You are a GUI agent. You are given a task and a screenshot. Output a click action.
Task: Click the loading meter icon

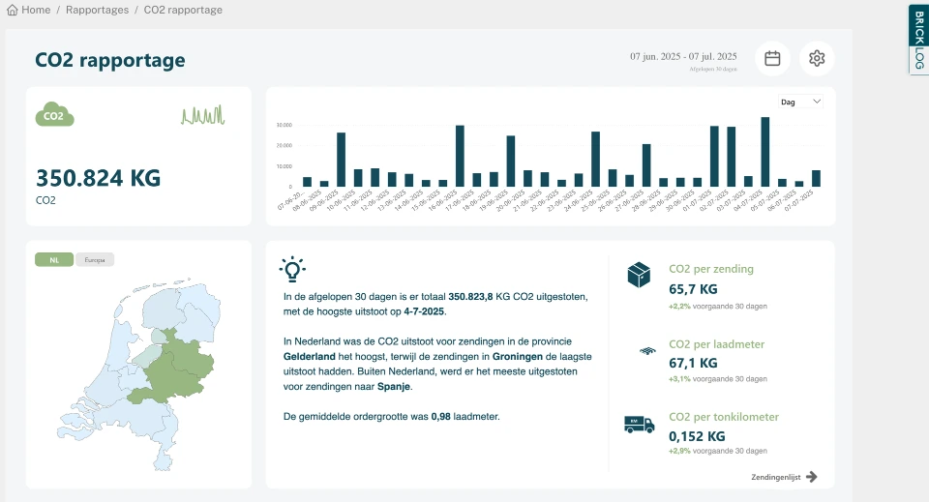pyautogui.click(x=645, y=351)
